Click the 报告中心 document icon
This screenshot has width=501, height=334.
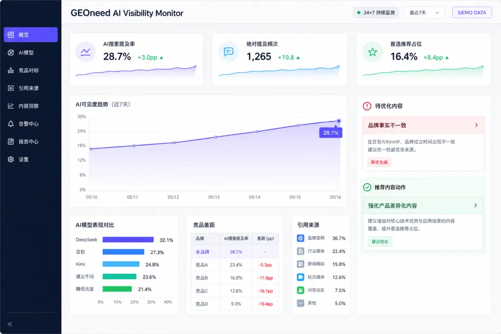[x=11, y=141]
